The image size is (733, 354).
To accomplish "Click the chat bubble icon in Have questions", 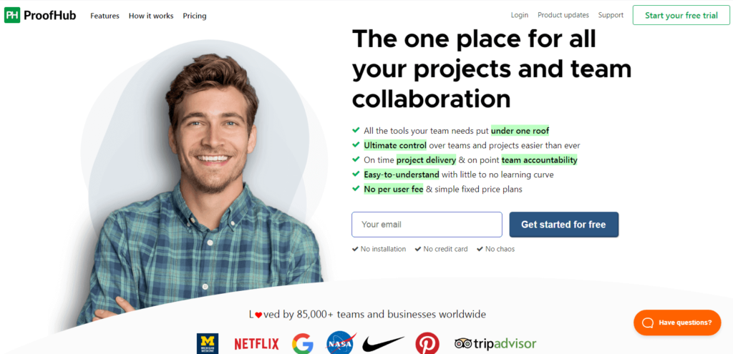I will pos(647,323).
